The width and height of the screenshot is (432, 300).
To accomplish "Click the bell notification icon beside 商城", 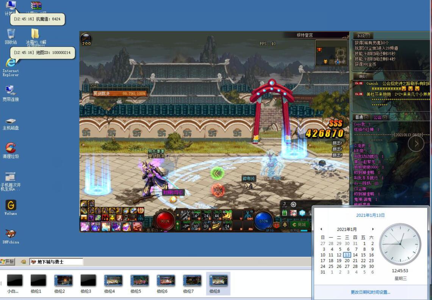I will click(x=285, y=224).
